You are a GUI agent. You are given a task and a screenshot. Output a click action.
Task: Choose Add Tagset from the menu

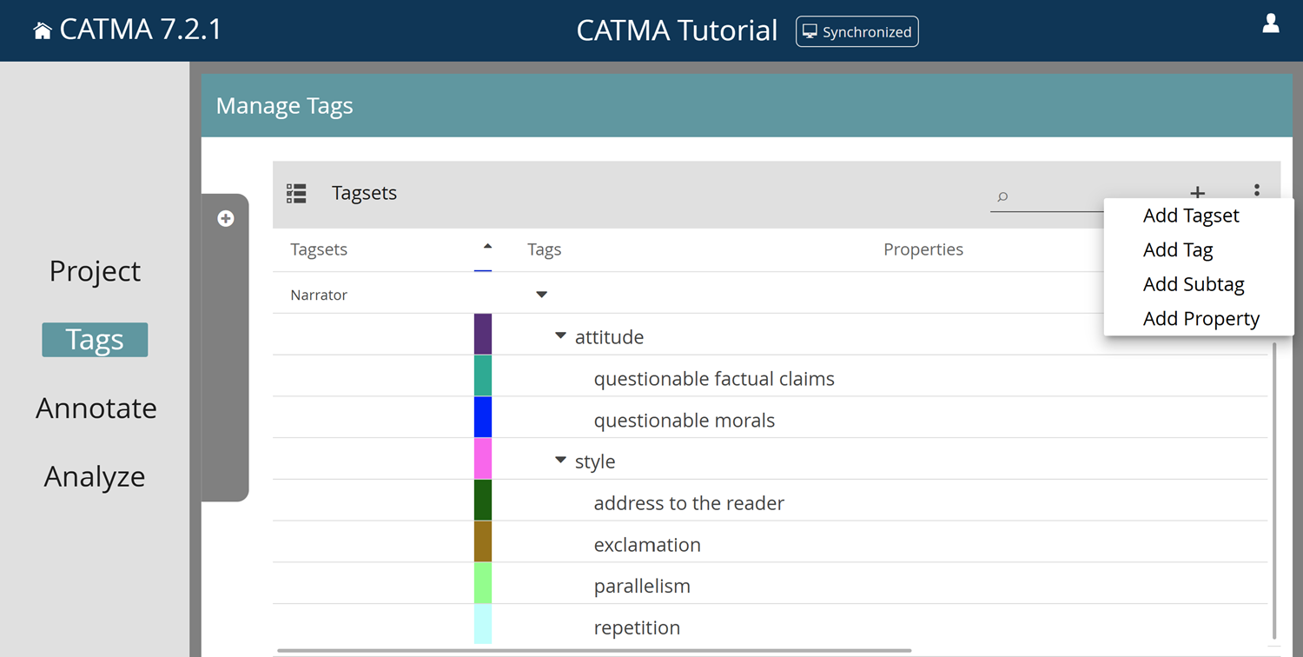1191,216
